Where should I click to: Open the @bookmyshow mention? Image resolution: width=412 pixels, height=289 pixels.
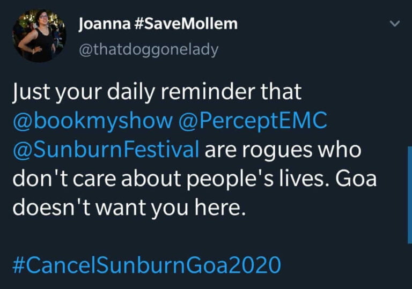pyautogui.click(x=89, y=121)
